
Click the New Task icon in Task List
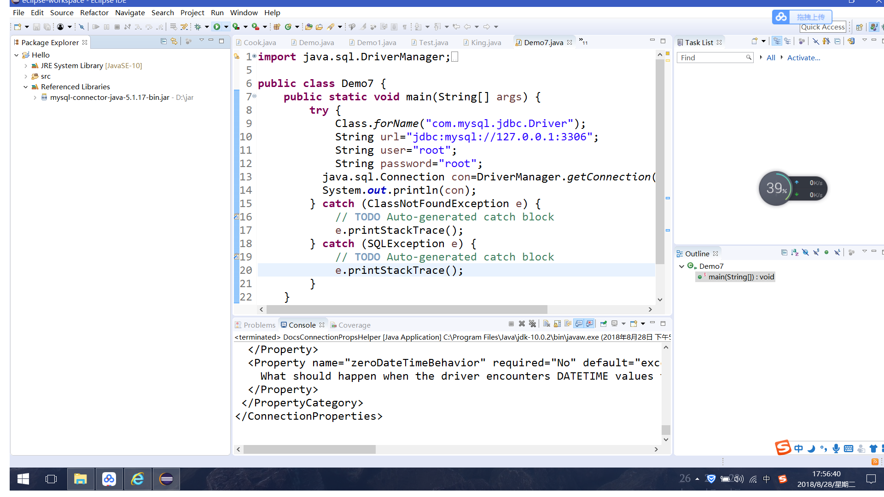pyautogui.click(x=754, y=41)
